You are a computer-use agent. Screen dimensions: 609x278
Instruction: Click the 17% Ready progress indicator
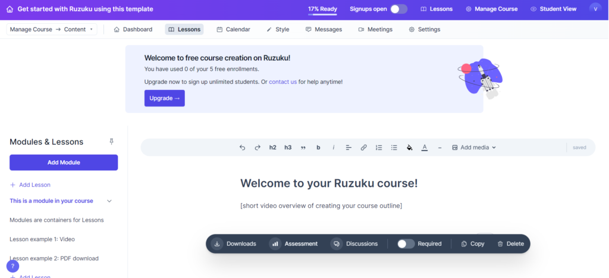323,10
